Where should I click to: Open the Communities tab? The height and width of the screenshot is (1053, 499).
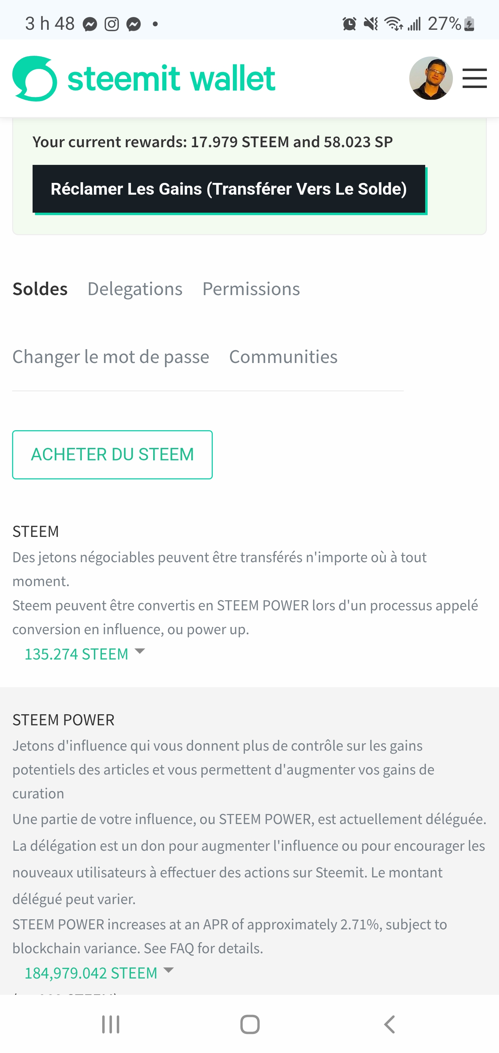[x=283, y=357]
